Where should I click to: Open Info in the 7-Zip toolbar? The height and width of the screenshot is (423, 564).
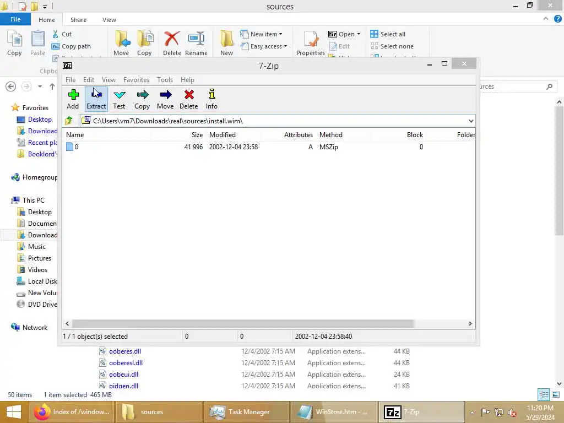coord(212,99)
